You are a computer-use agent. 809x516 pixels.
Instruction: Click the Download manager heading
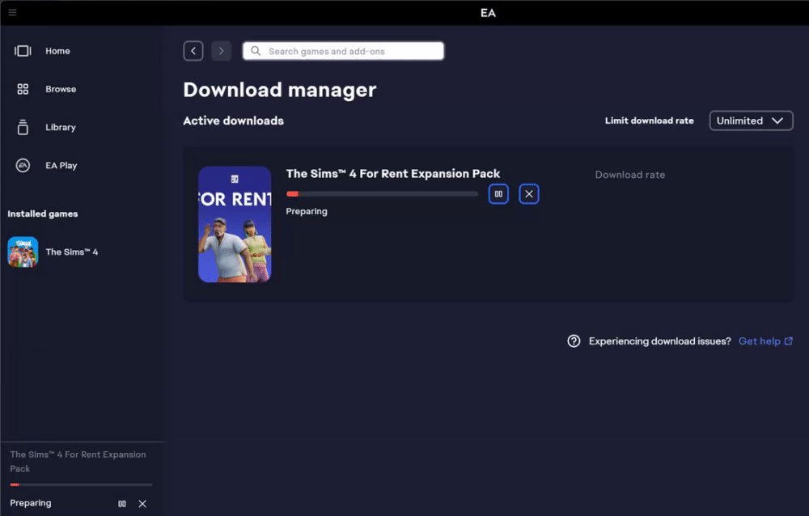pyautogui.click(x=280, y=90)
